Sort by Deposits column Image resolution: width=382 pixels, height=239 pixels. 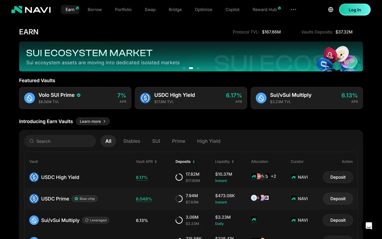[x=185, y=162]
